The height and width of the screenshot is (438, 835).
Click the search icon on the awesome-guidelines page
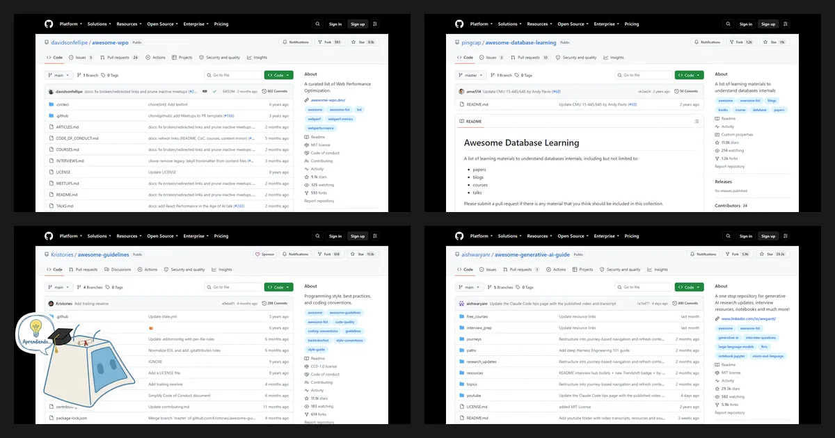coord(318,236)
